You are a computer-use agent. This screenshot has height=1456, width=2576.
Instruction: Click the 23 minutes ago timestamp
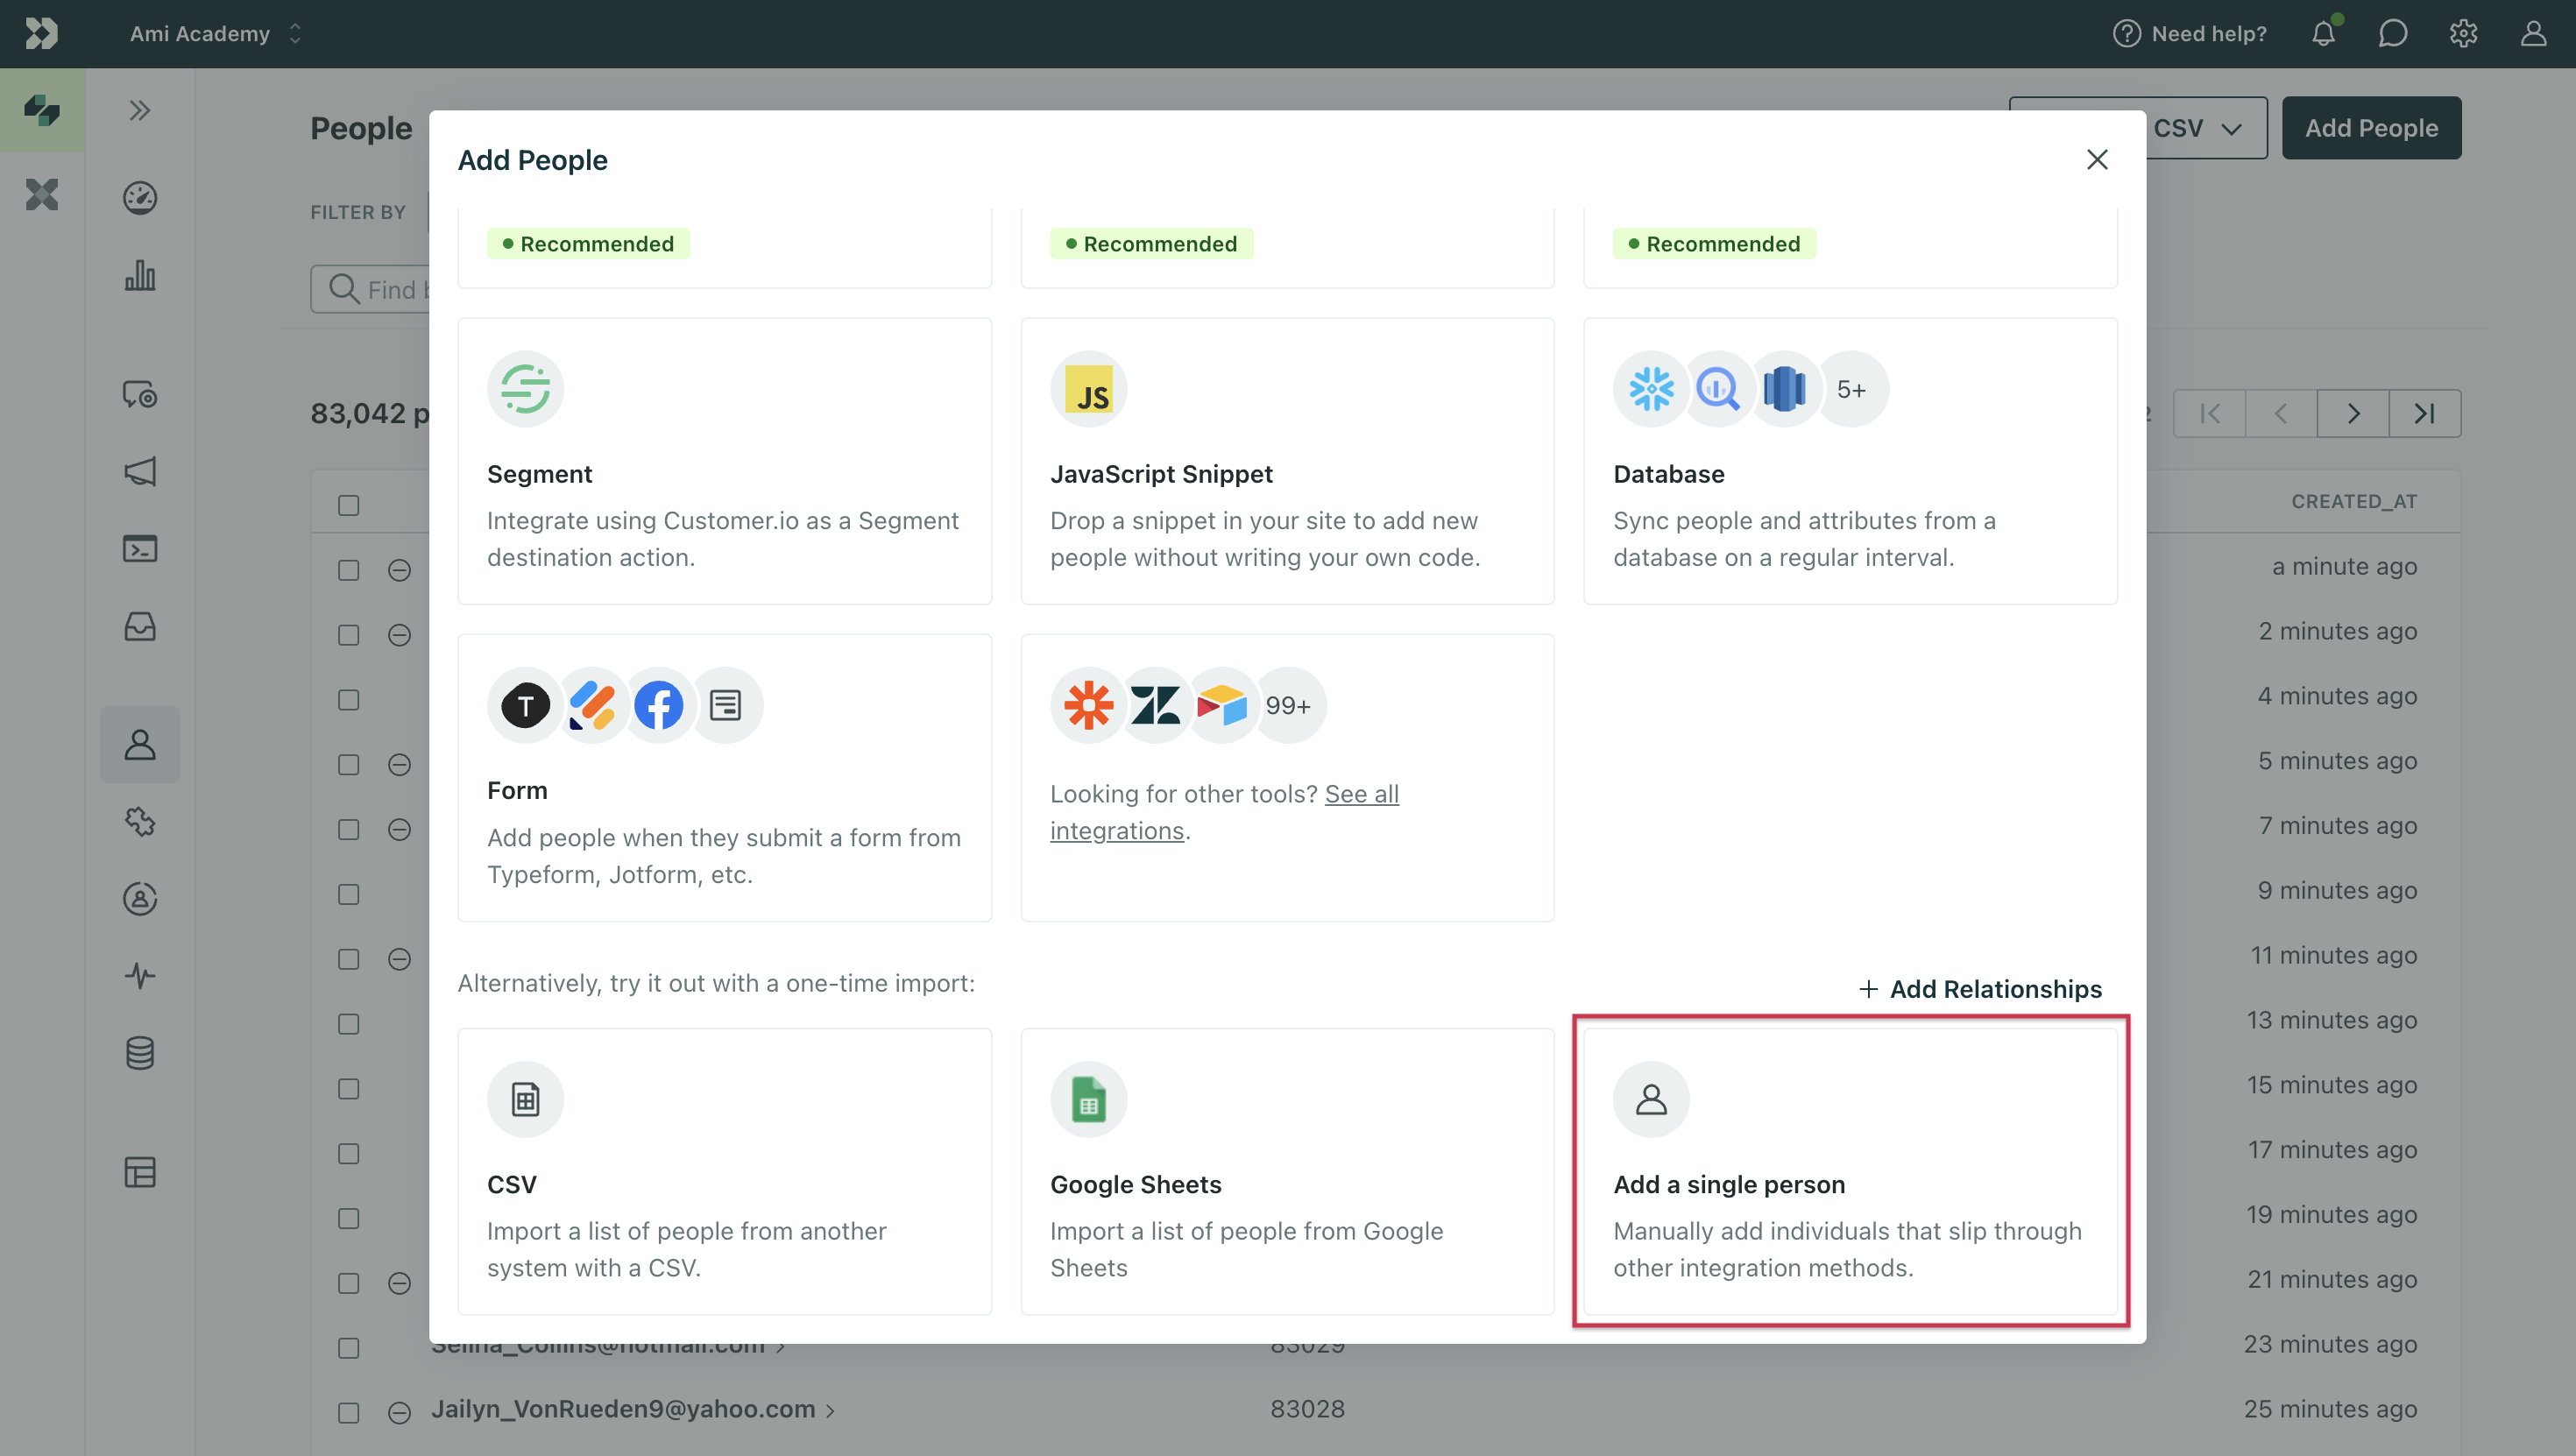(x=2330, y=1344)
